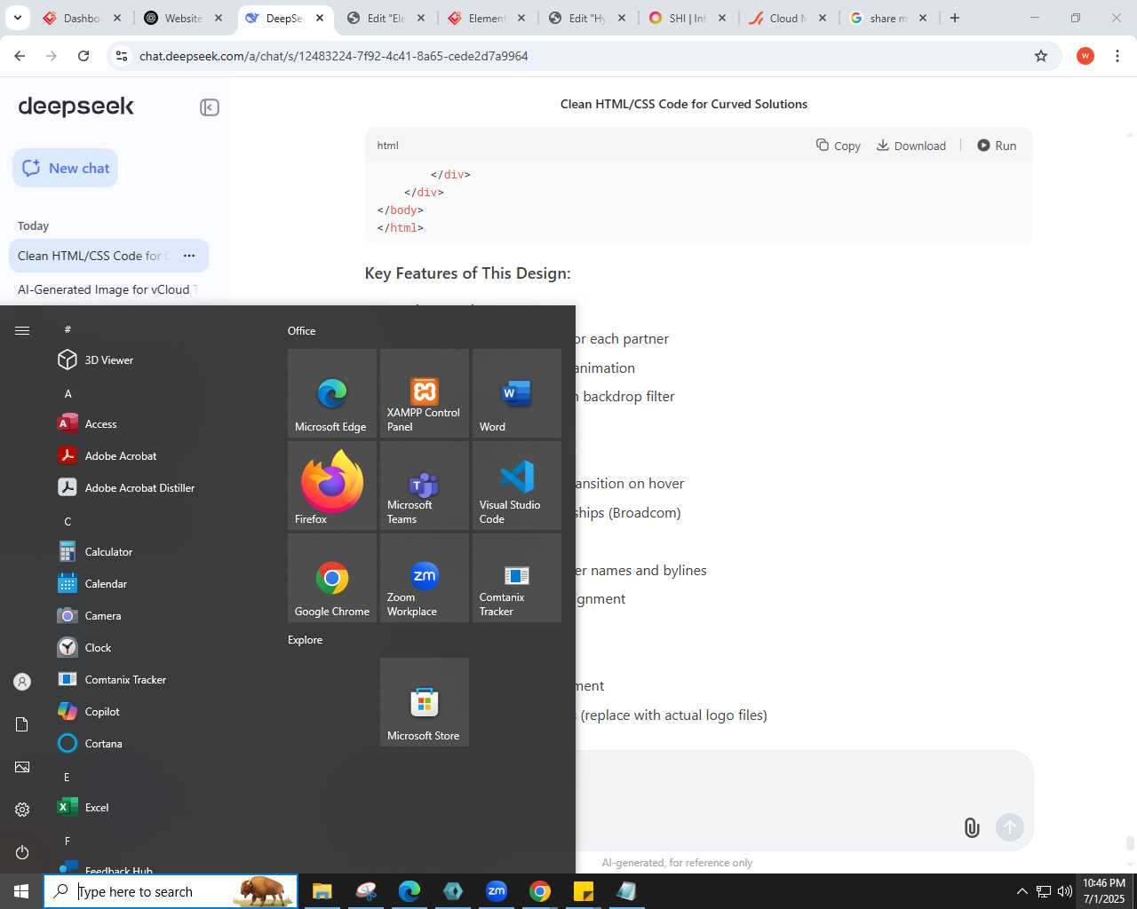Image resolution: width=1137 pixels, height=909 pixels.
Task: Open Copilot app
Action: click(160, 712)
